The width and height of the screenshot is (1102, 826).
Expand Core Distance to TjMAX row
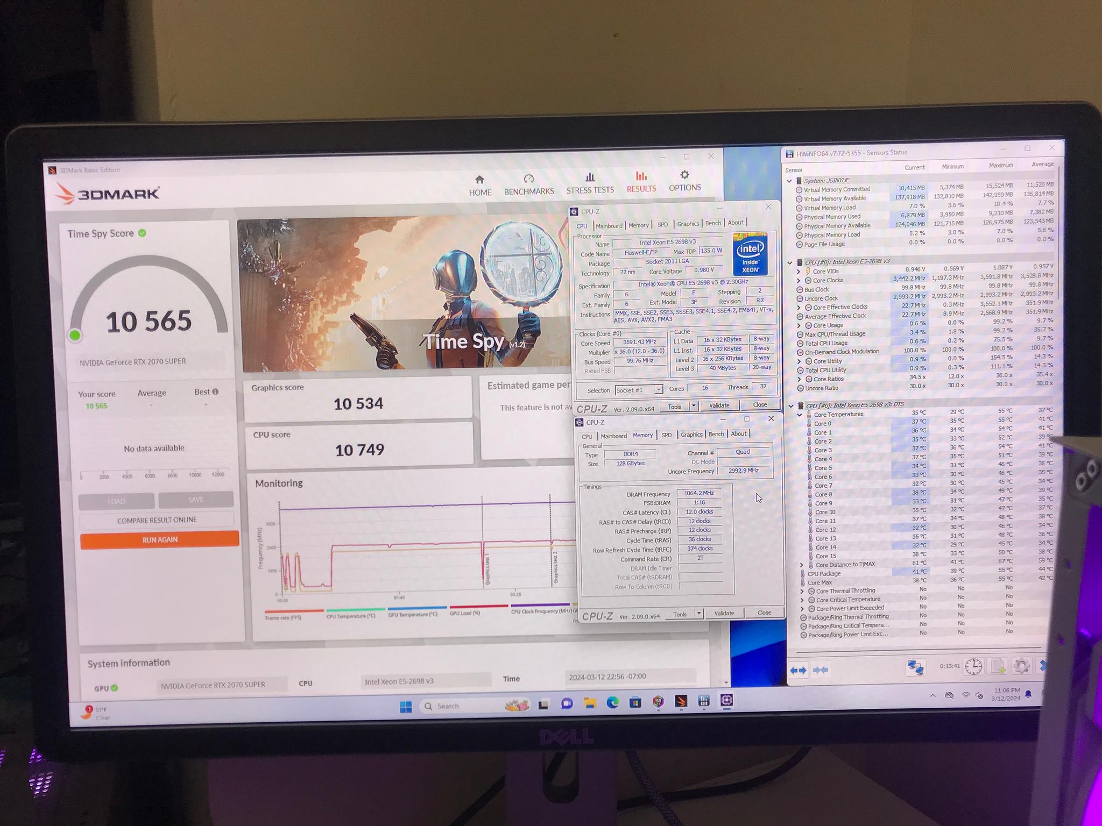(802, 565)
